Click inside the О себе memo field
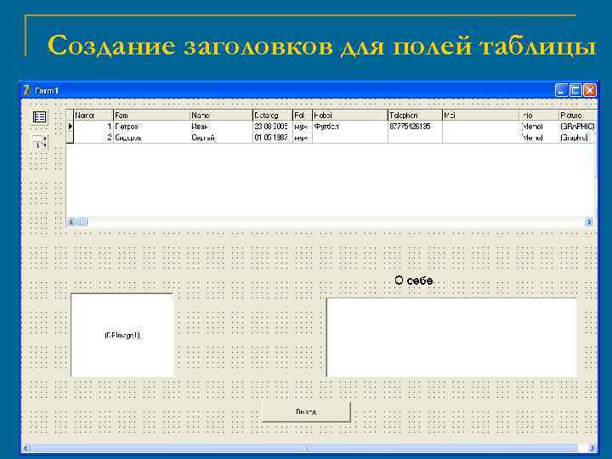 click(x=452, y=337)
